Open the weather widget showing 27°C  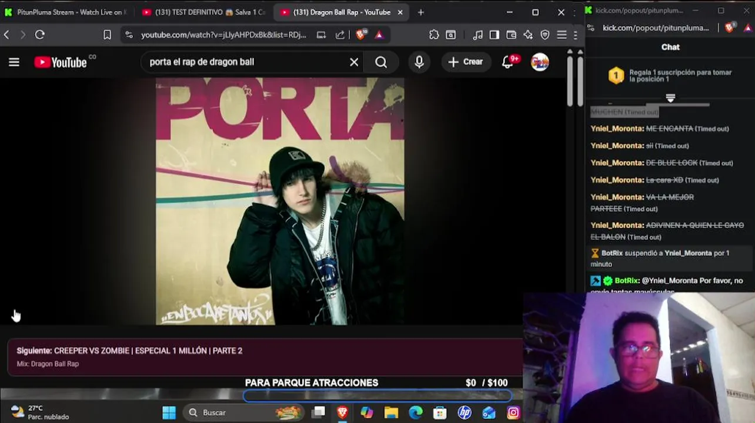point(40,412)
